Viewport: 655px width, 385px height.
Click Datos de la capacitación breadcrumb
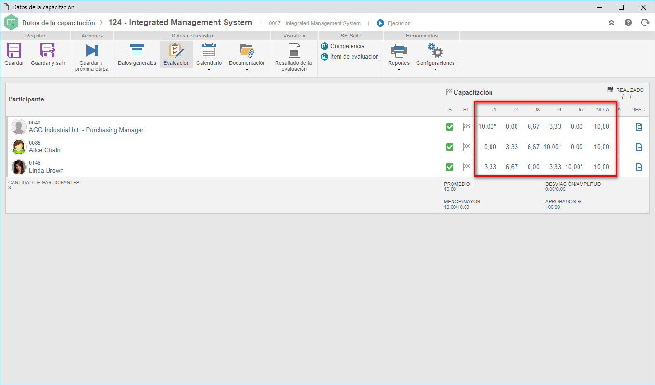(x=59, y=23)
